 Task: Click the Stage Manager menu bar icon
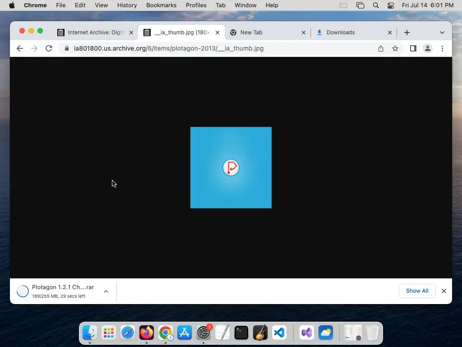(343, 5)
